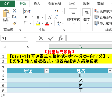Apply the yellow fill color swatch
The height and width of the screenshot is (97, 112).
pyautogui.click(x=38, y=23)
